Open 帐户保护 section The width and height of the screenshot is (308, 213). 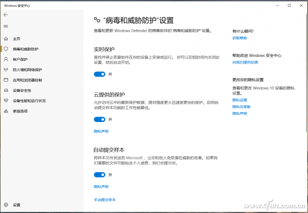click(20, 59)
